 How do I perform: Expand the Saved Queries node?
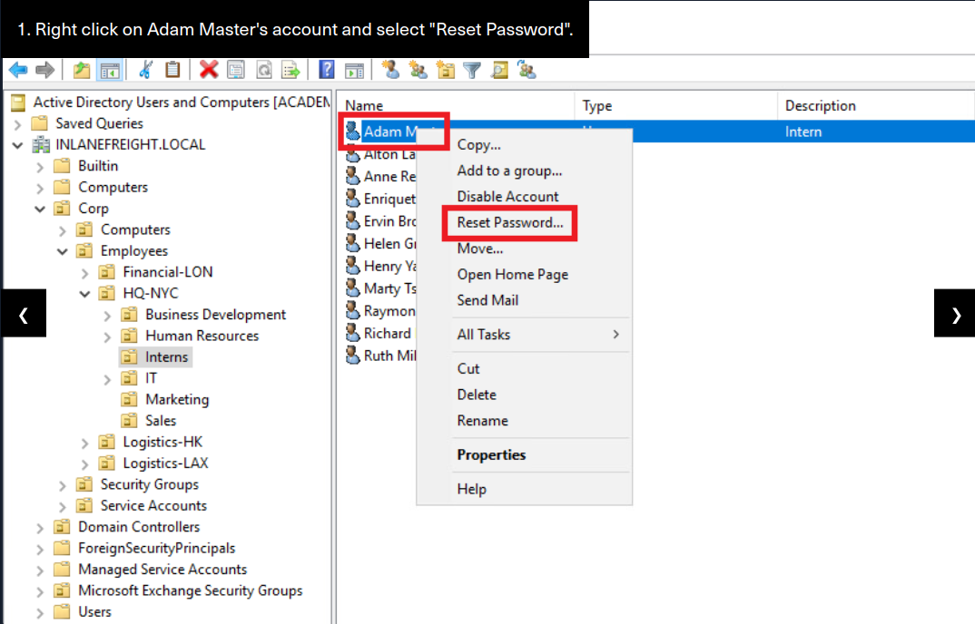(17, 124)
